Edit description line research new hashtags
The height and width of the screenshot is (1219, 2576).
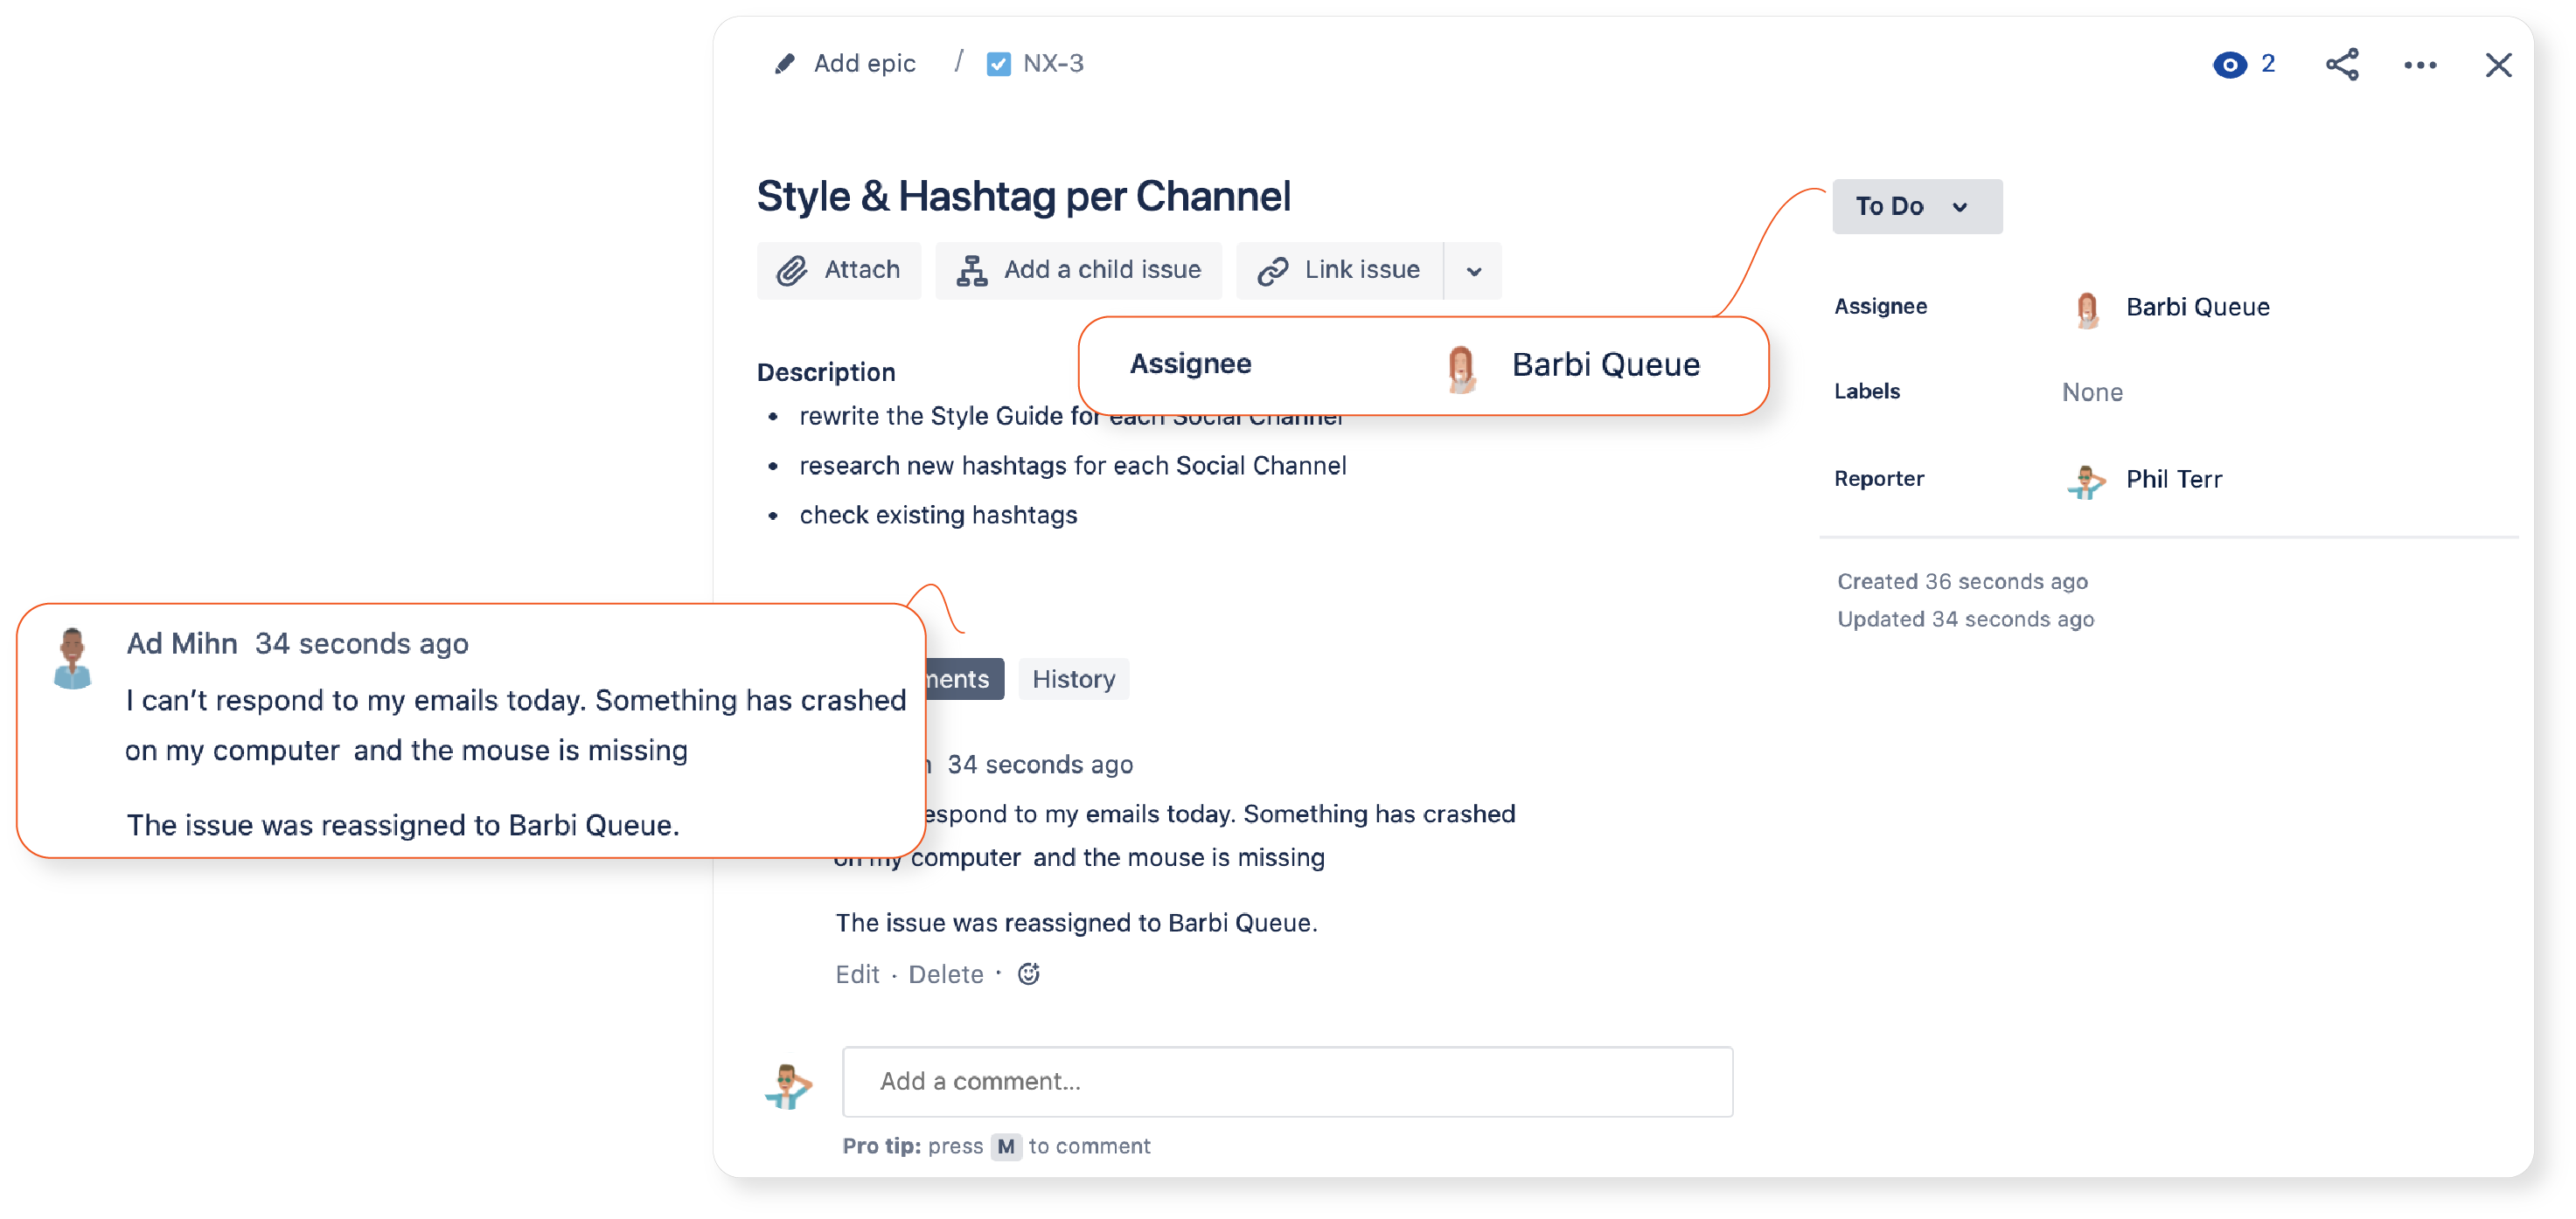pos(1072,466)
